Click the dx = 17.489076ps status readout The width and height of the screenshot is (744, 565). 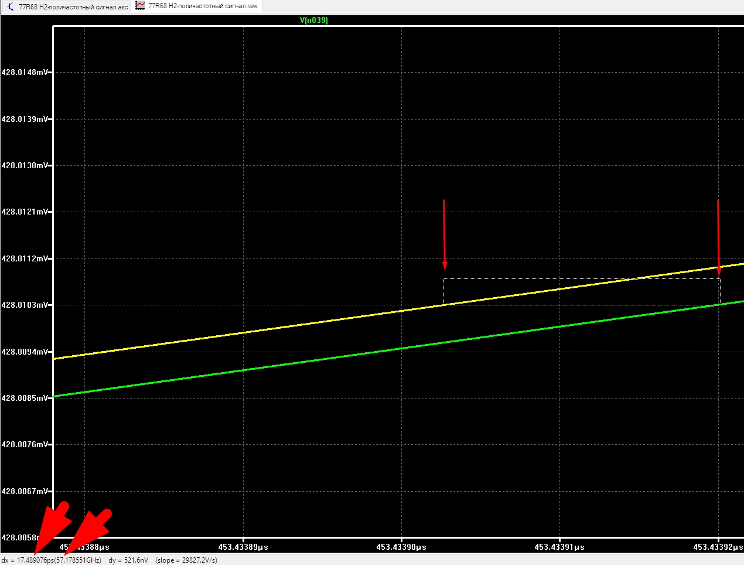(51, 560)
